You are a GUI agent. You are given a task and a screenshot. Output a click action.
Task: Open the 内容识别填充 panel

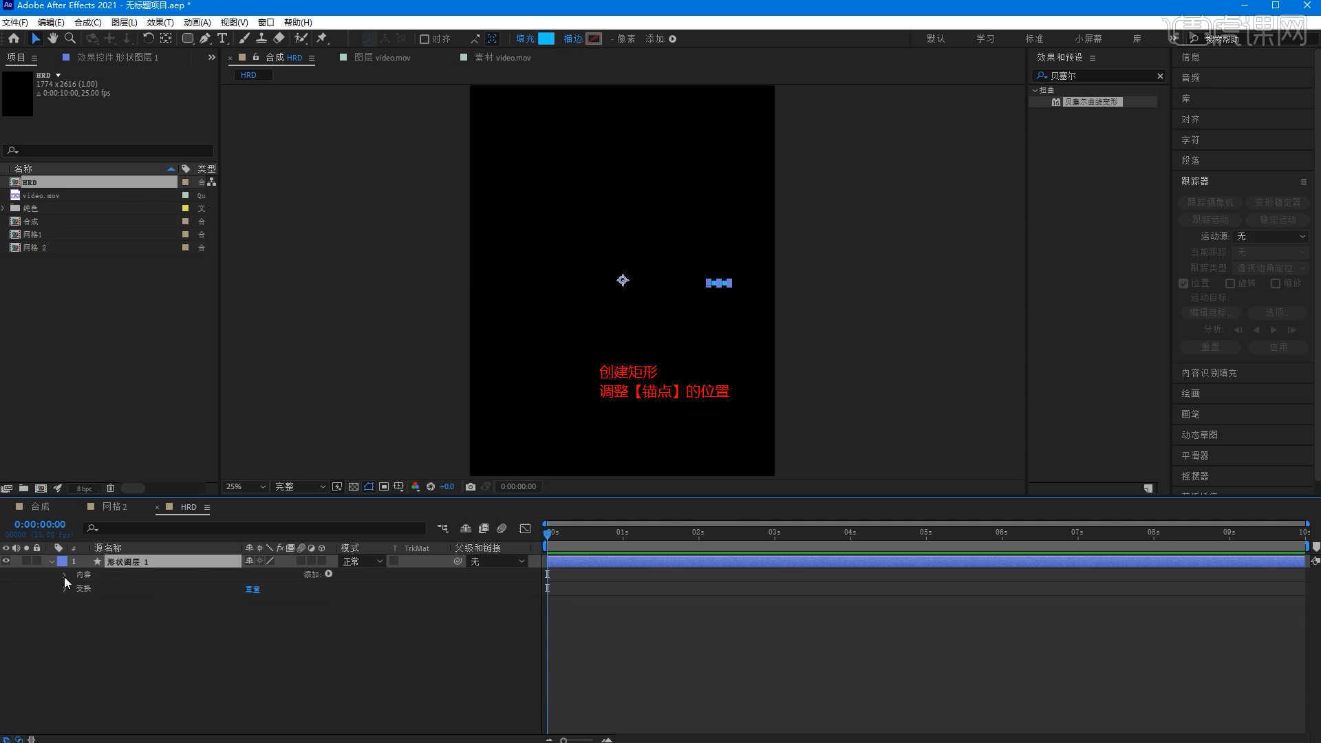[x=1209, y=373]
